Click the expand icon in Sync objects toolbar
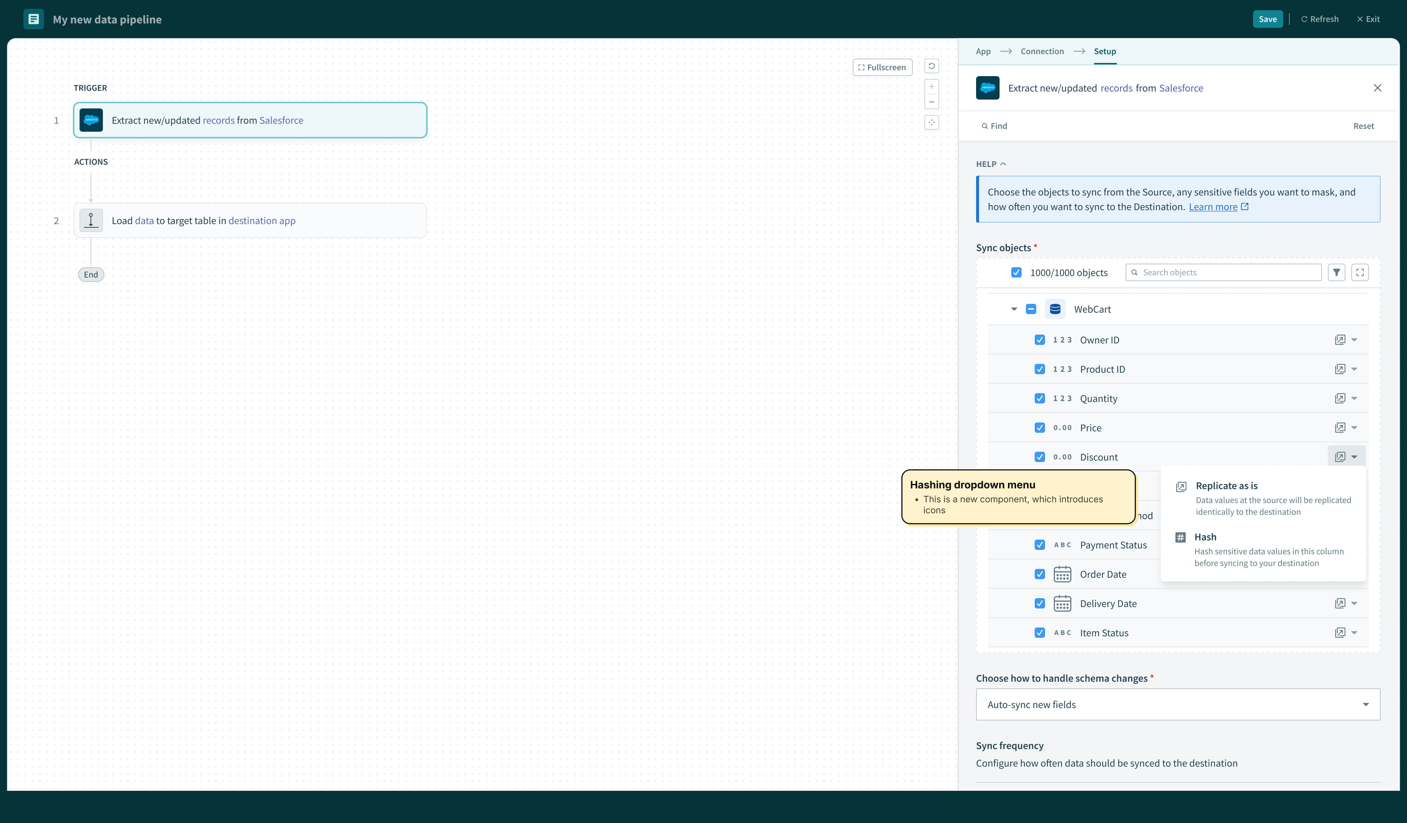 click(x=1359, y=272)
